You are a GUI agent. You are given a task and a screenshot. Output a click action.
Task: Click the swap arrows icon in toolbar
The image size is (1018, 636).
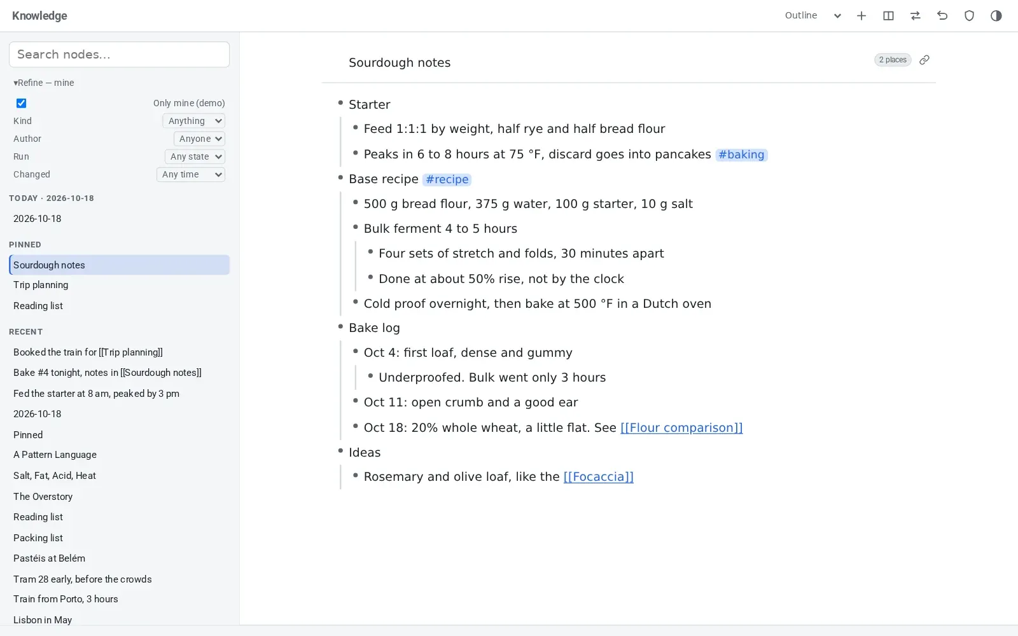[916, 16]
